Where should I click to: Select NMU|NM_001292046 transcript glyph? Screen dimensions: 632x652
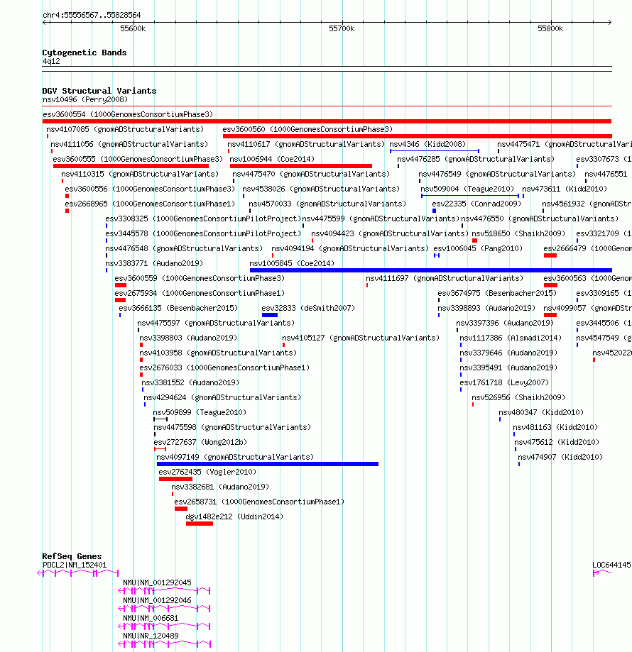tap(164, 609)
